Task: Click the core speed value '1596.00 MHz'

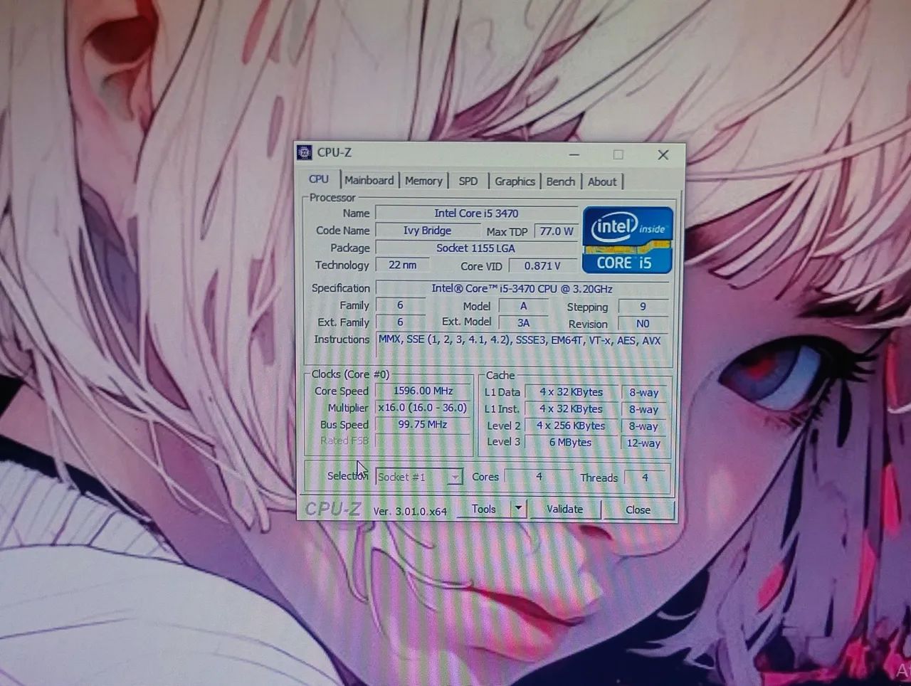Action: tap(423, 391)
